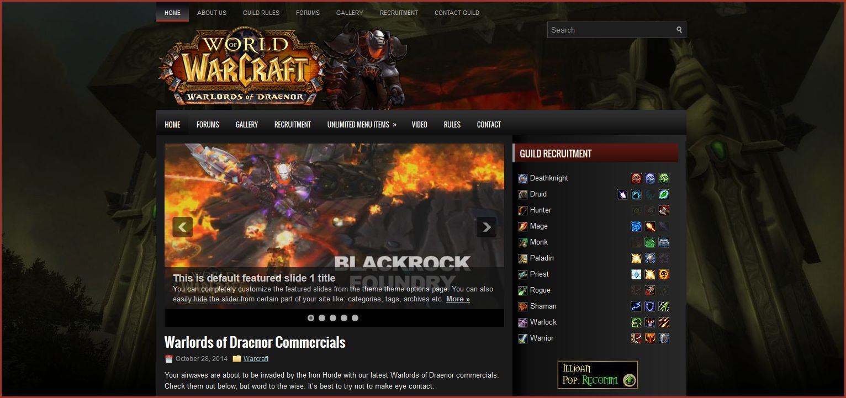Choose the Druid Balance spec icon
This screenshot has width=846, height=398.
(622, 194)
